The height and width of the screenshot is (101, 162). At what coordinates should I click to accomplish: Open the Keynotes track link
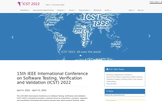point(127,77)
